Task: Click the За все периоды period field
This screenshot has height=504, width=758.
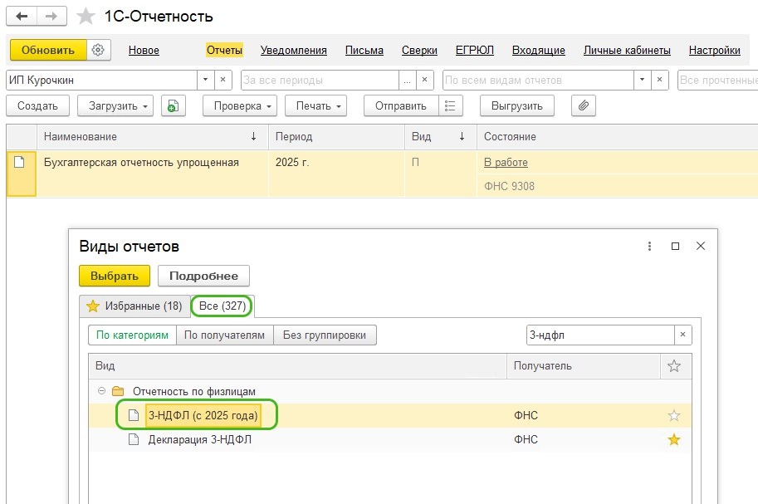Action: pos(320,80)
